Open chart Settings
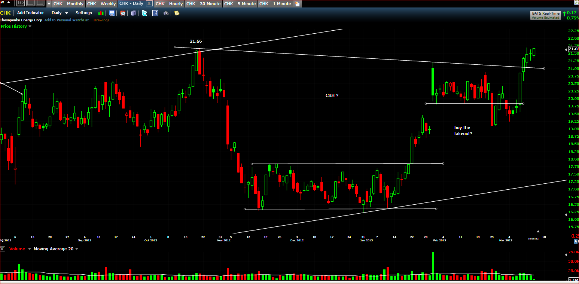Image resolution: width=579 pixels, height=284 pixels. (83, 13)
